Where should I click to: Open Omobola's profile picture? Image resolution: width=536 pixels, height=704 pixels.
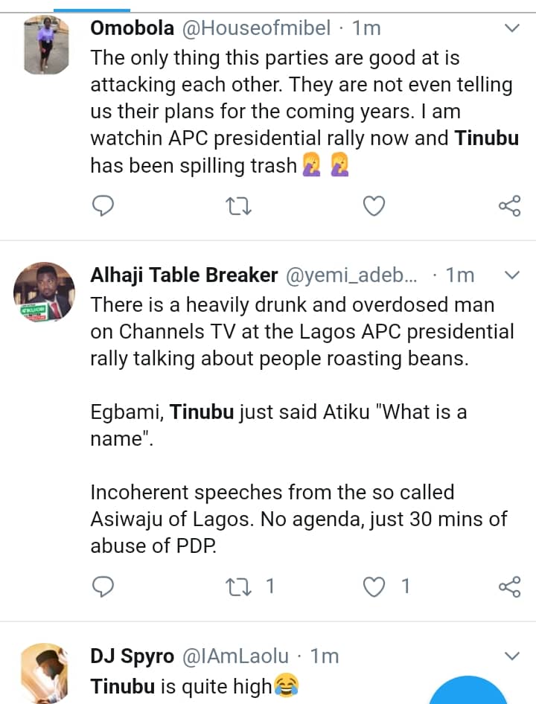[x=45, y=46]
